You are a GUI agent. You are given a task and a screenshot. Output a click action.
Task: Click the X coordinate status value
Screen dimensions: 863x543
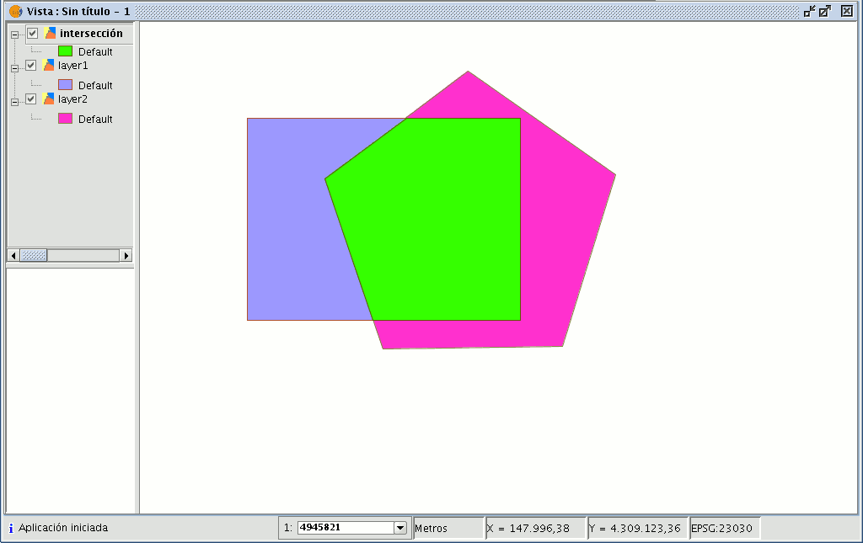coord(536,528)
